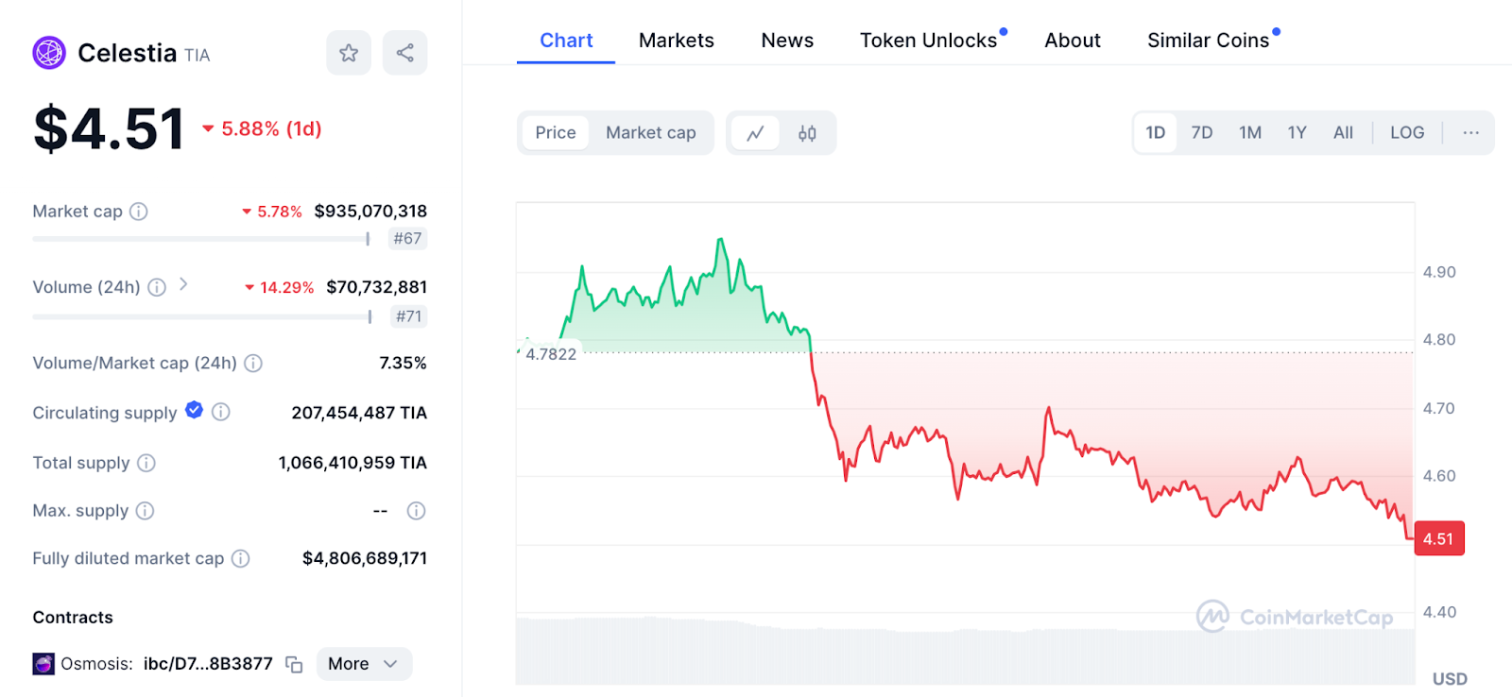This screenshot has width=1512, height=697.
Task: Click the red 4.51 current price marker
Action: click(1438, 538)
